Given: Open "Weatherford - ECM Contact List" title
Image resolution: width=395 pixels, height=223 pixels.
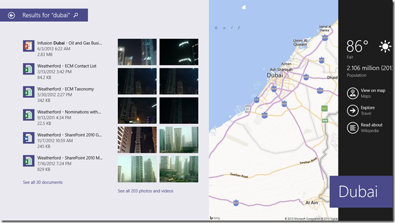Looking at the screenshot, I should click(67, 66).
